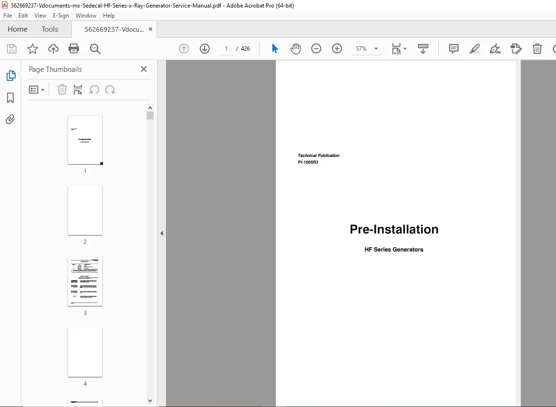
Task: Open the Sign document pen tool
Action: pyautogui.click(x=495, y=49)
